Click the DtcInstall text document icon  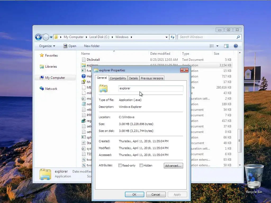84,59
